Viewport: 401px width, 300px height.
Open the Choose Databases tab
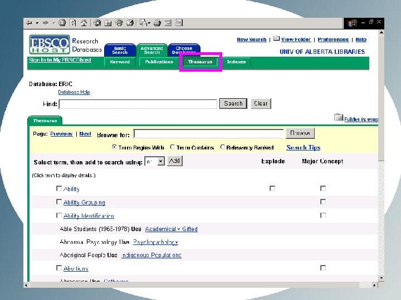[184, 50]
